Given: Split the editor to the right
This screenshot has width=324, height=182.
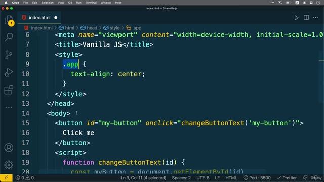Looking at the screenshot, I should 306,18.
